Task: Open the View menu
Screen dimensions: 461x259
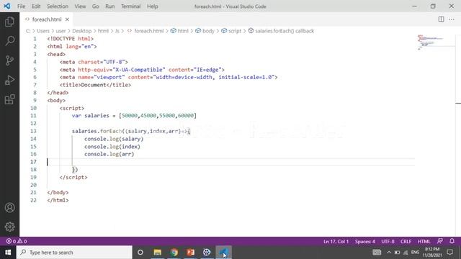Action: pos(80,6)
